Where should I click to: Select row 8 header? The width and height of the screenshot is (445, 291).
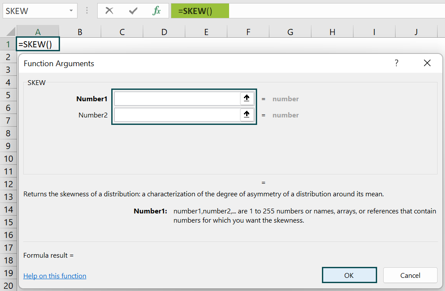pyautogui.click(x=8, y=133)
